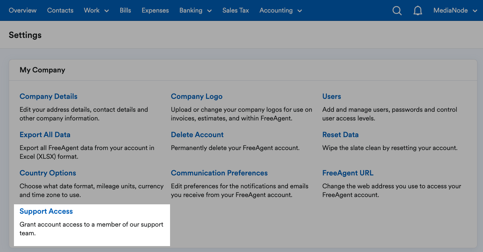
Task: Expand the Banking menu chevron
Action: point(209,11)
